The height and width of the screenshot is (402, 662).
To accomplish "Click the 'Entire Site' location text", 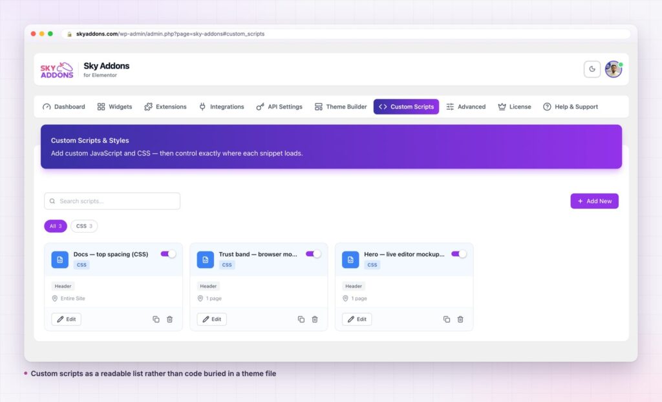I will click(x=72, y=299).
